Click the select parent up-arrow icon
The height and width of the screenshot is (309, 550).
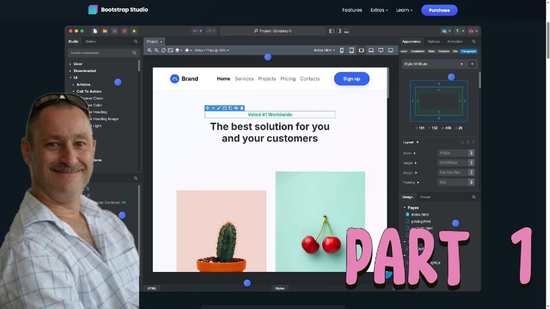(213, 108)
